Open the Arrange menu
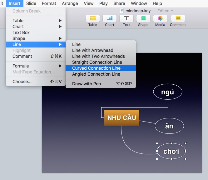 (70, 3)
